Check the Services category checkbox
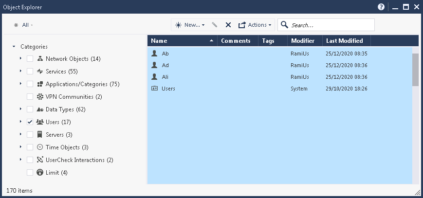The image size is (423, 198). click(30, 72)
